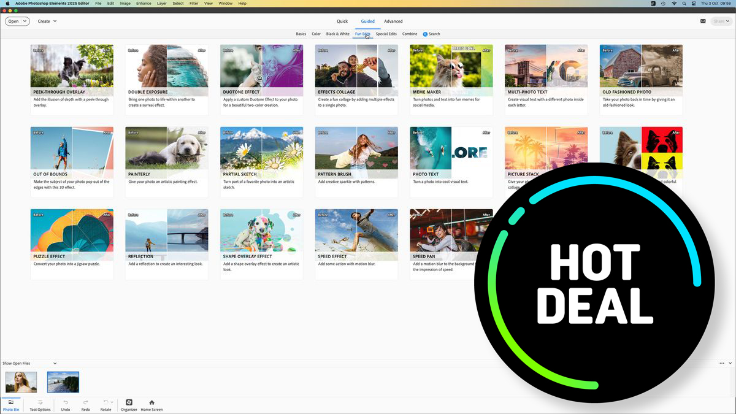
Task: Open the Filter menu
Action: (194, 3)
